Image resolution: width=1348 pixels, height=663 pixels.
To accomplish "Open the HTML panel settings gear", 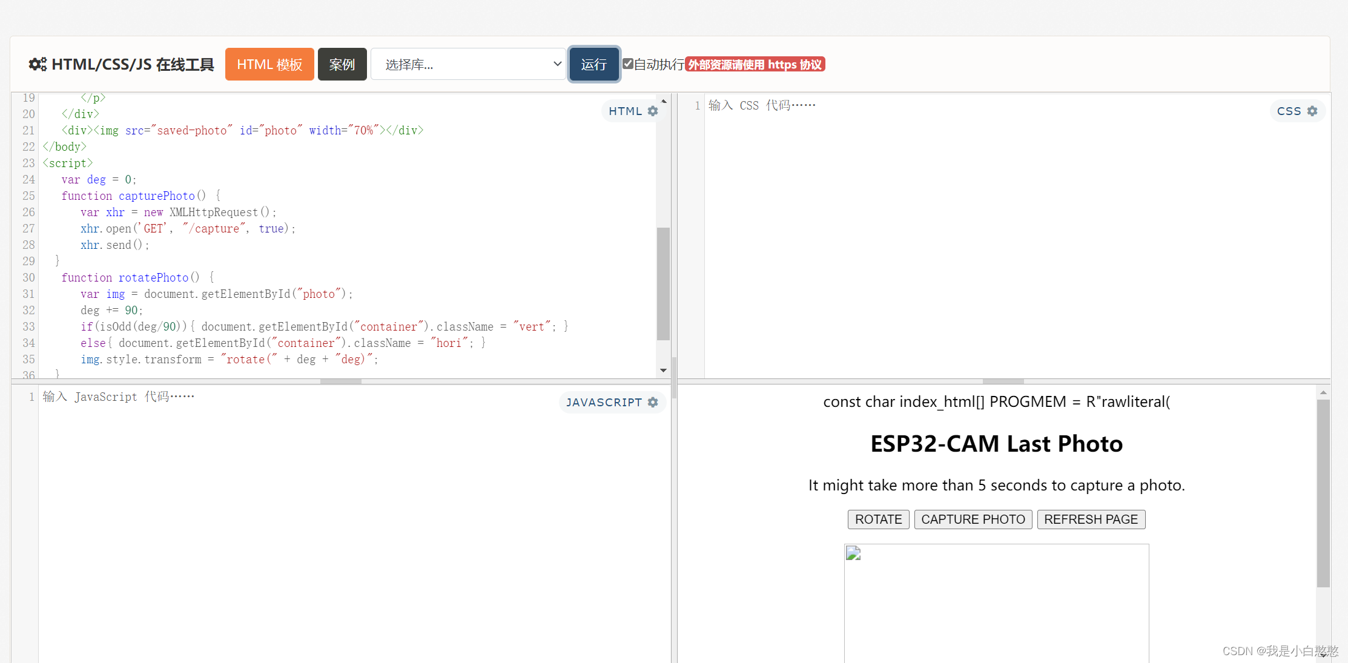I will pos(653,111).
